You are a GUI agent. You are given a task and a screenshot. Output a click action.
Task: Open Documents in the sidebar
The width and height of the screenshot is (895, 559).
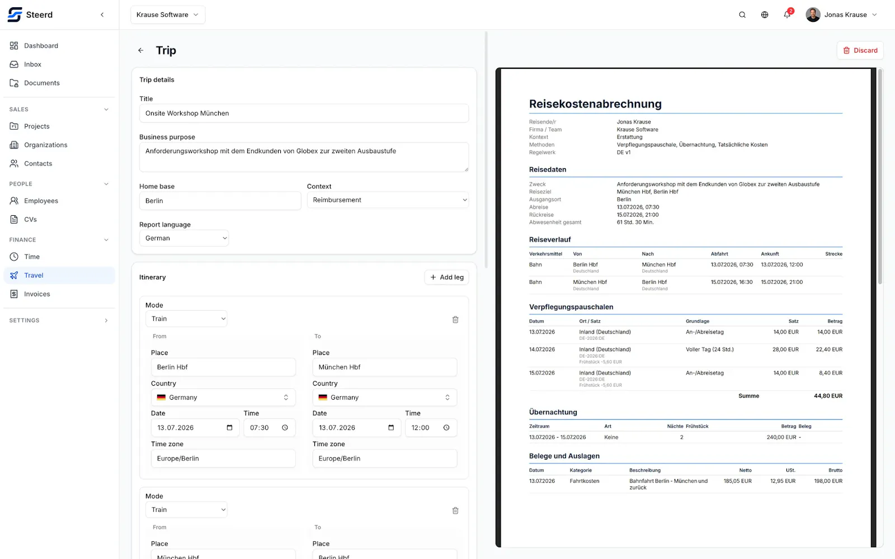coord(59,83)
